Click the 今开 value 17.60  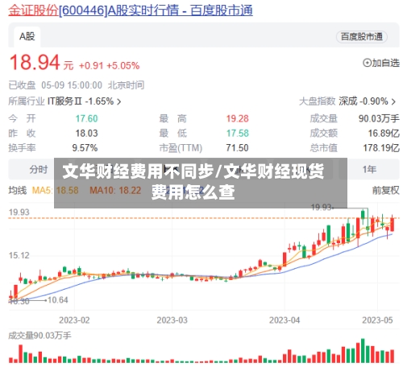(x=86, y=118)
